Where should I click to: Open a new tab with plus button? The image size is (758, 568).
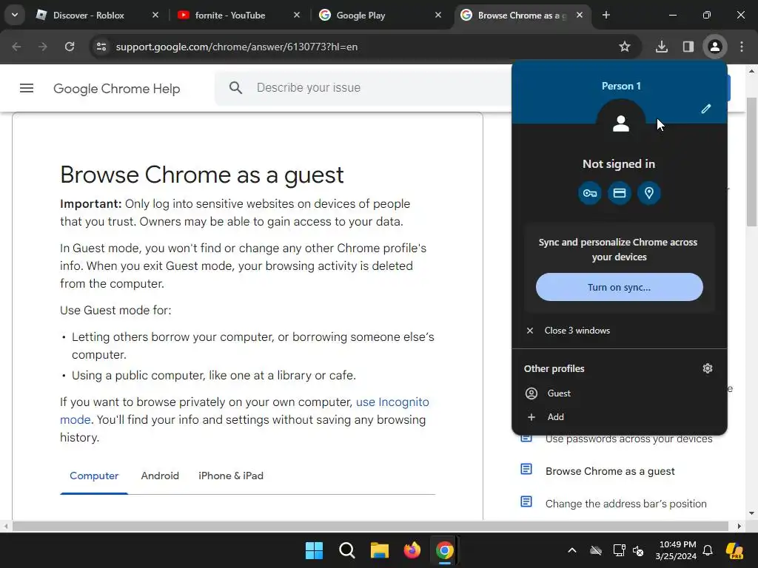point(606,15)
